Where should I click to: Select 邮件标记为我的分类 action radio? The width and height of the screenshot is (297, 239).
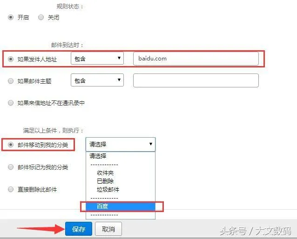pyautogui.click(x=11, y=167)
